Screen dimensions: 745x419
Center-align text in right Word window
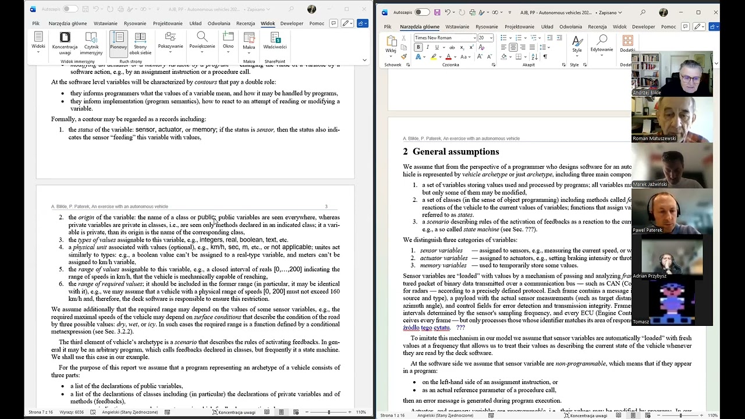click(513, 47)
